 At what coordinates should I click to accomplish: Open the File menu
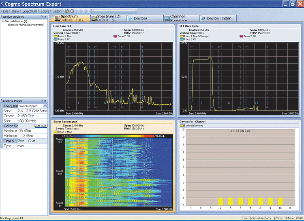pos(6,11)
